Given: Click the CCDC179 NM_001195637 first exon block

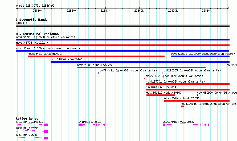Looking at the screenshot, I should tap(164, 125).
